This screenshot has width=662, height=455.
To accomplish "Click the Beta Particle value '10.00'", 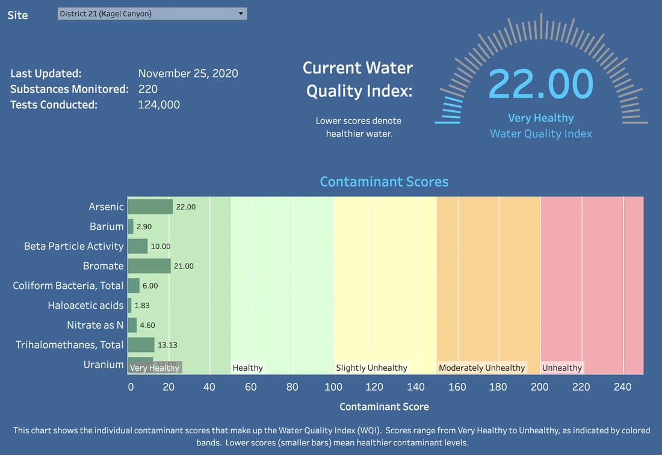I will tap(161, 246).
